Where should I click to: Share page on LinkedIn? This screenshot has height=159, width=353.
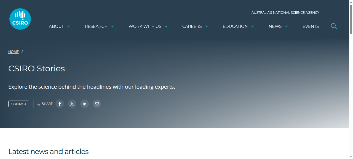84,104
